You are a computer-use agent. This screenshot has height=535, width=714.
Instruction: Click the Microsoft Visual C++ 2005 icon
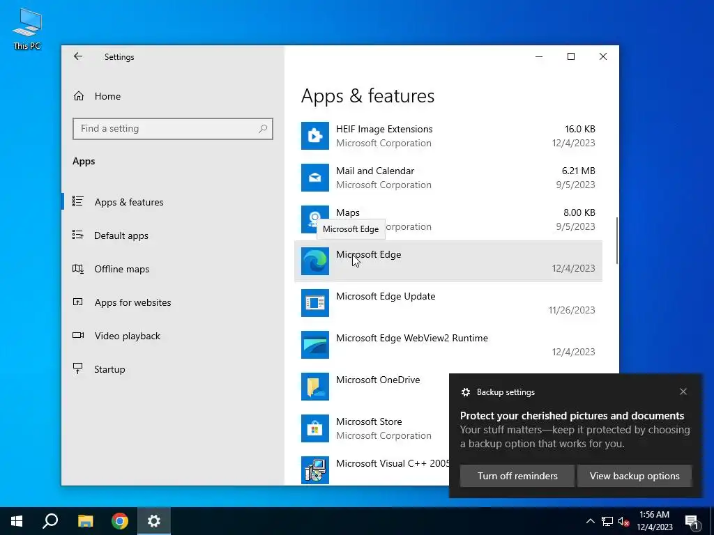coord(314,470)
